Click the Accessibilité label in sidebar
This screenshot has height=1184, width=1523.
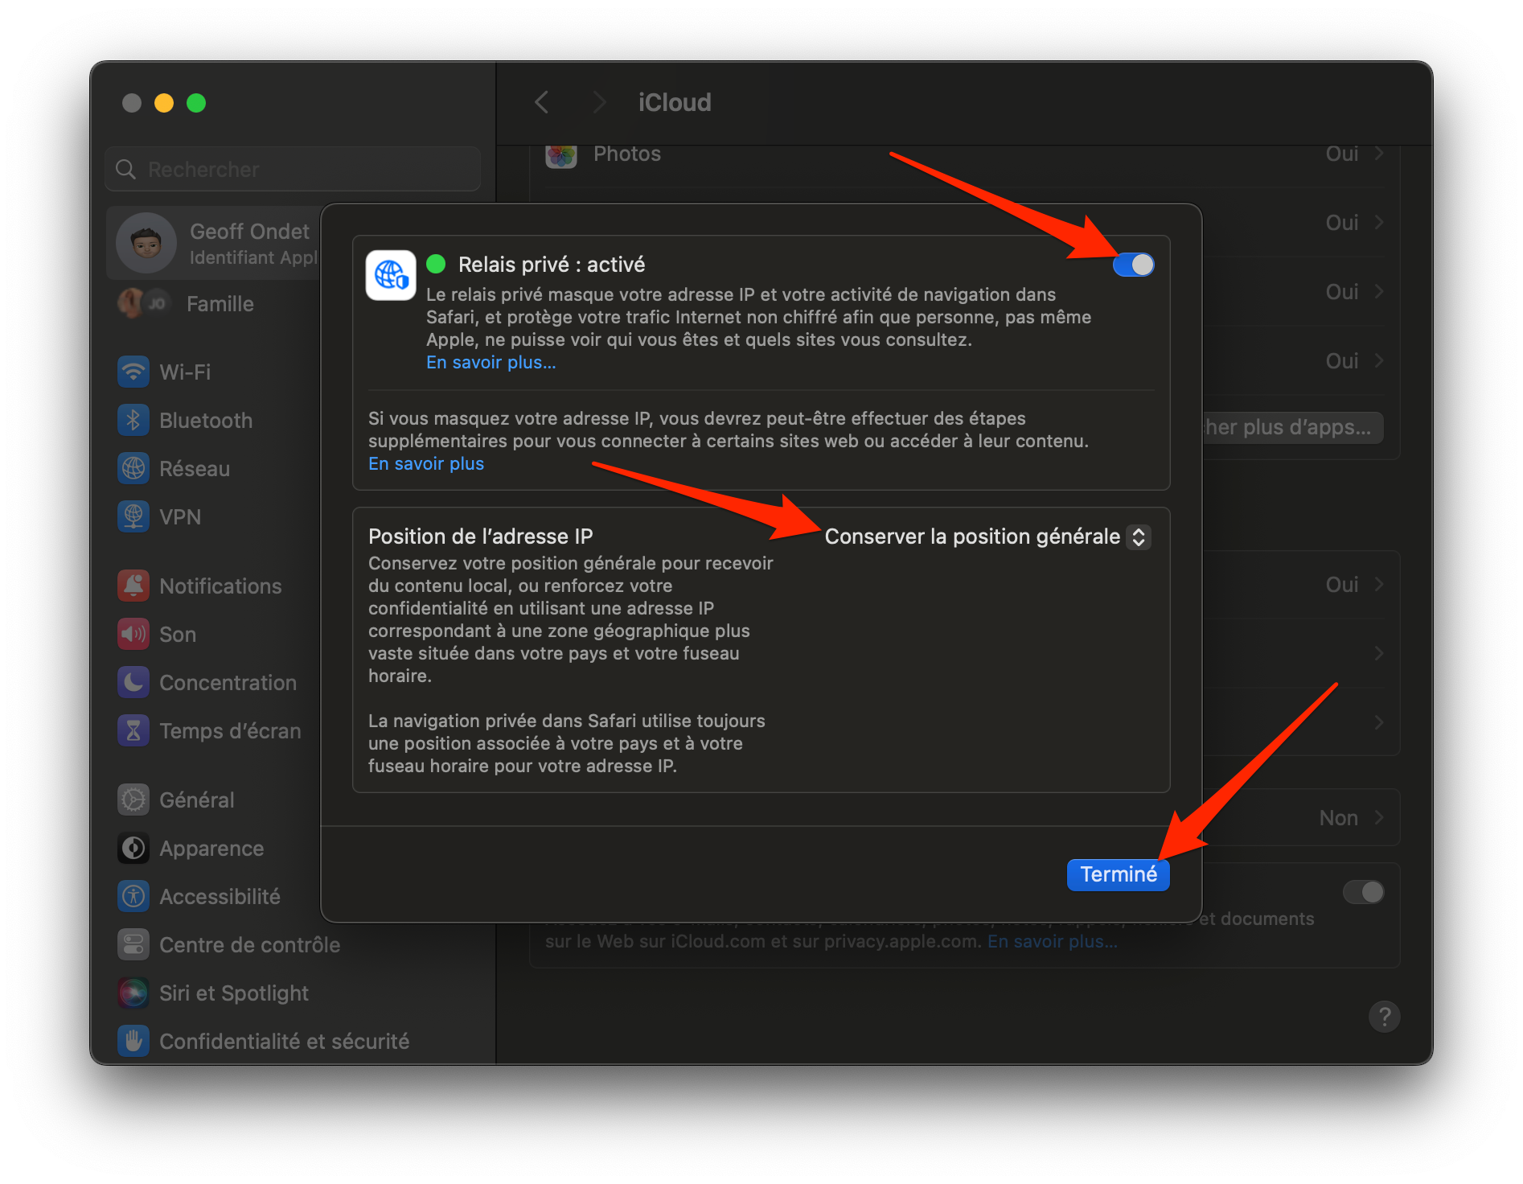[x=220, y=897]
